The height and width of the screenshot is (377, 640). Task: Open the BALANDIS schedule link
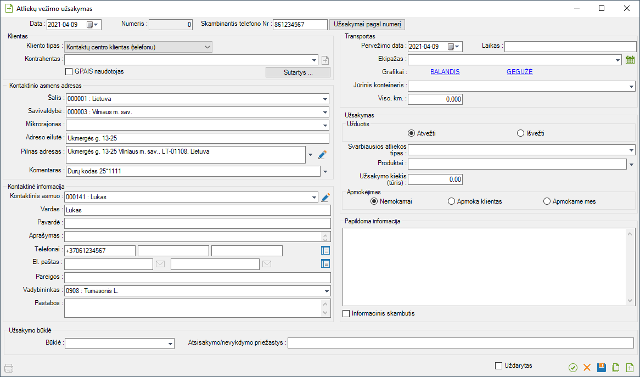pyautogui.click(x=445, y=72)
